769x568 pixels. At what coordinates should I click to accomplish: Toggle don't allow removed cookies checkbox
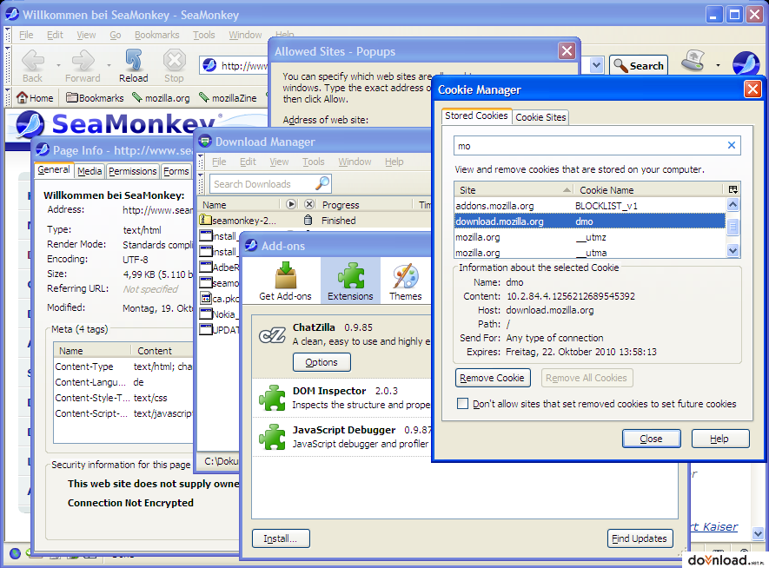(462, 403)
